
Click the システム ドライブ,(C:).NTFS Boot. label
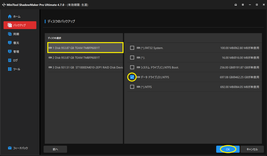point(160,67)
